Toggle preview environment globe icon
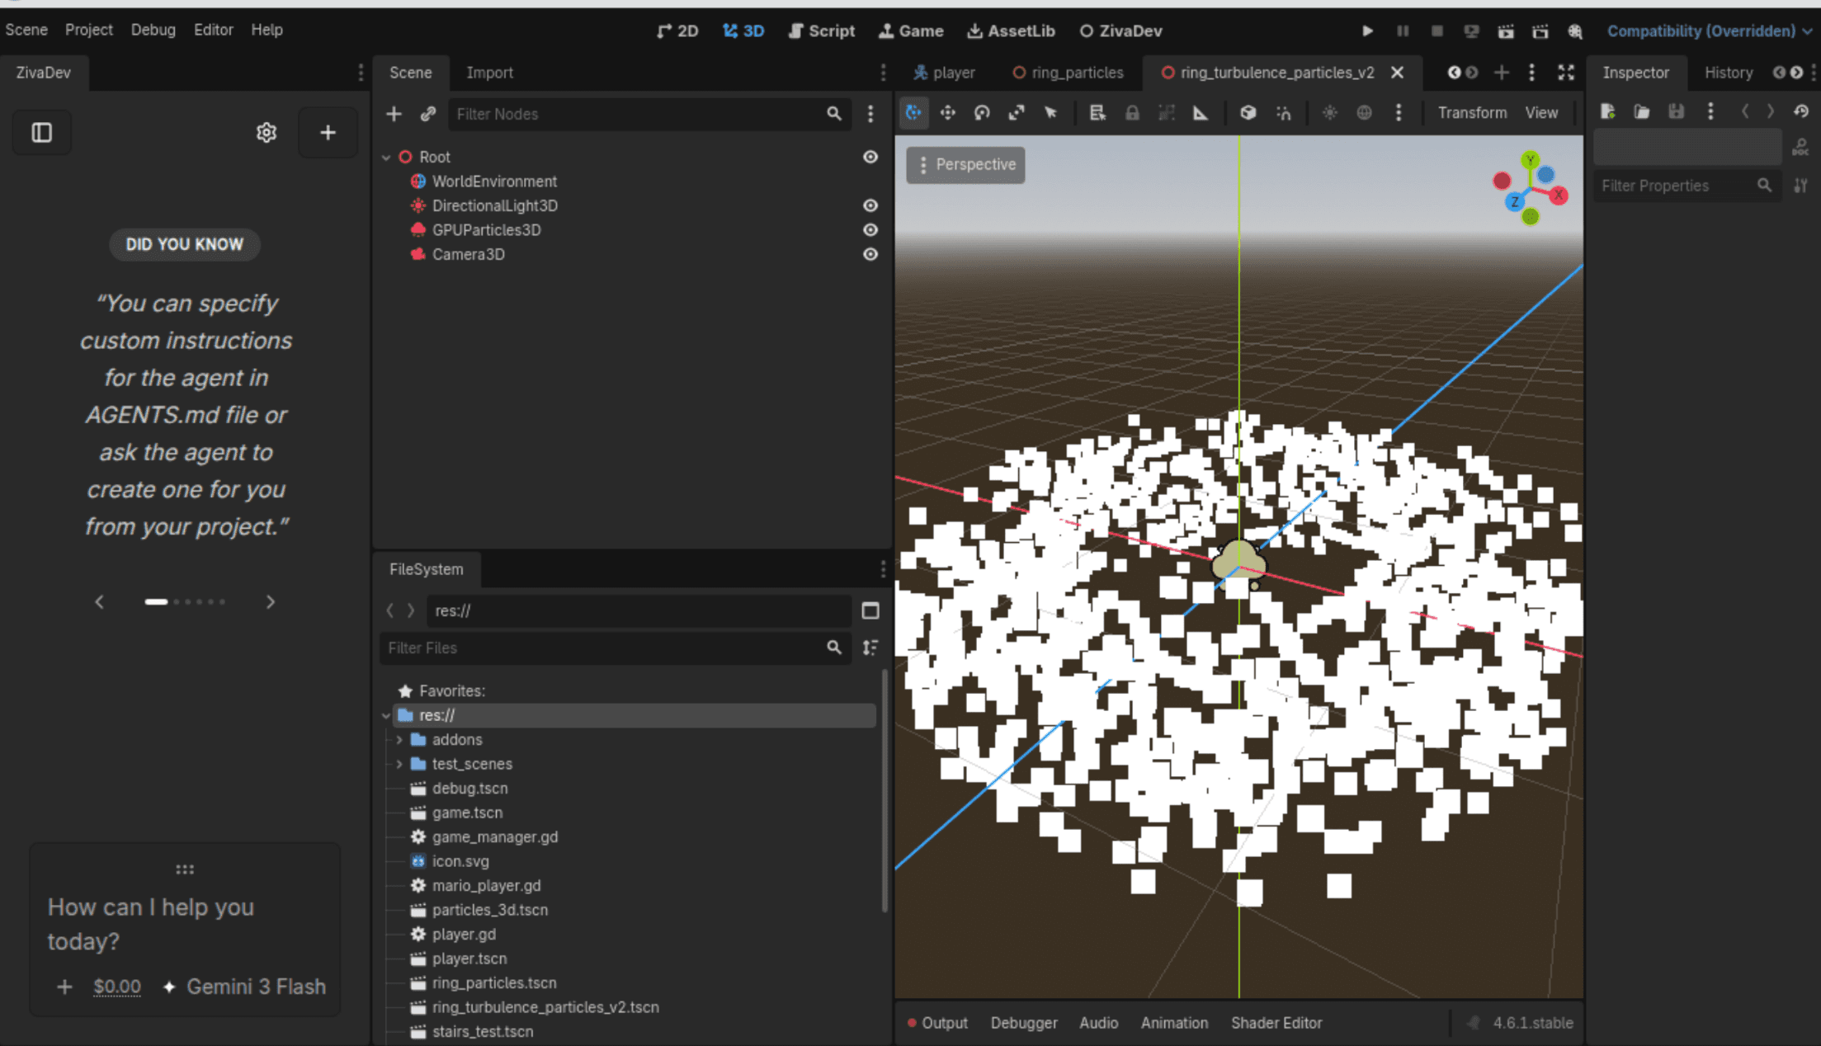1821x1046 pixels. 1365,113
